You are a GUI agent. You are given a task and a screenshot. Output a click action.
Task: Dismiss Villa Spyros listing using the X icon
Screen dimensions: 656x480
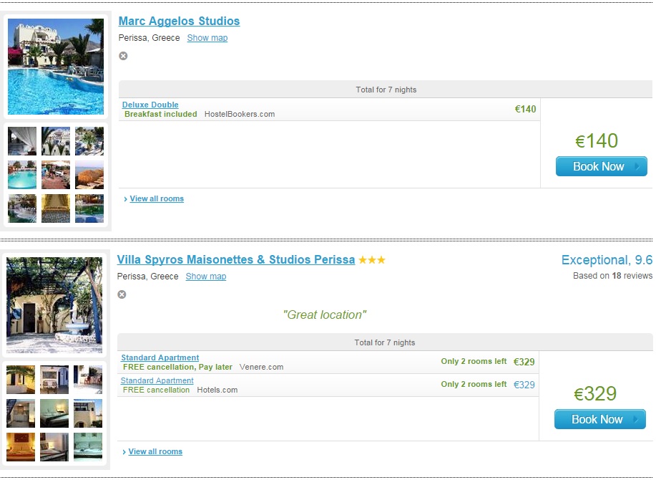(122, 294)
